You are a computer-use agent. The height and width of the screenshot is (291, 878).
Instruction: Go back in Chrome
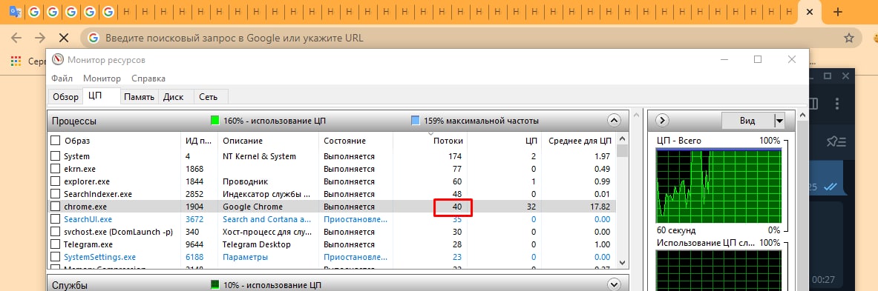[x=16, y=38]
